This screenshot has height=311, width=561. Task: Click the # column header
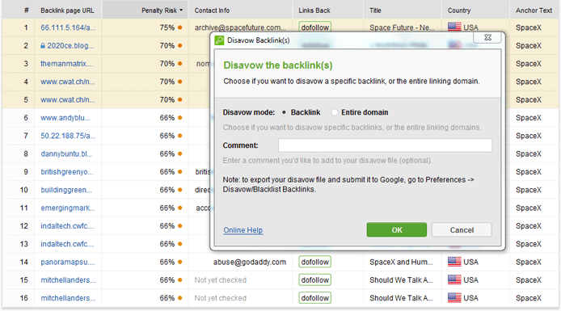click(26, 11)
